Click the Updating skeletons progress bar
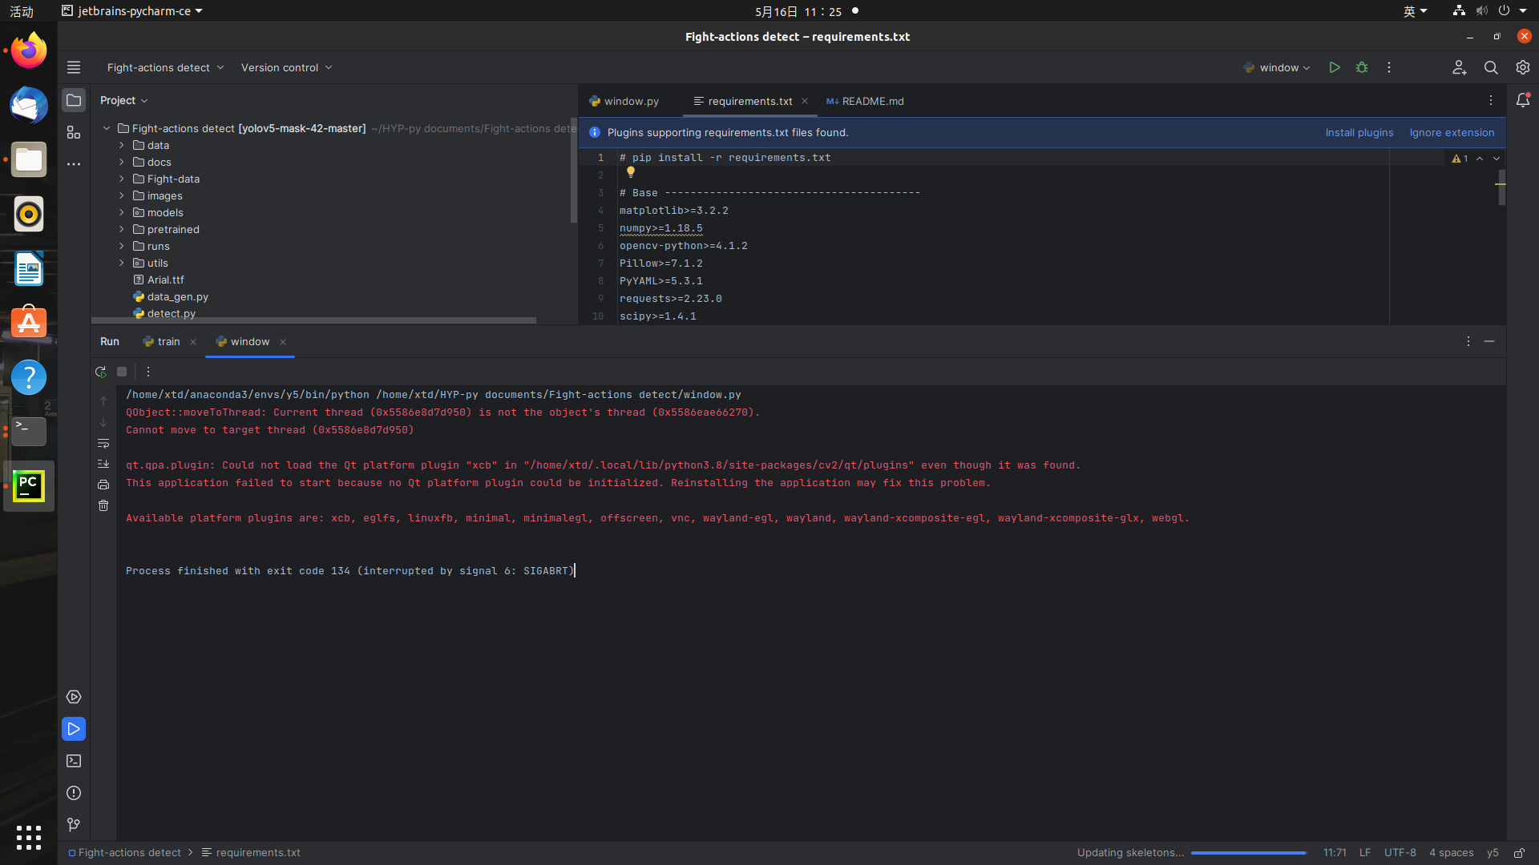Viewport: 1539px width, 865px height. coord(1248,853)
